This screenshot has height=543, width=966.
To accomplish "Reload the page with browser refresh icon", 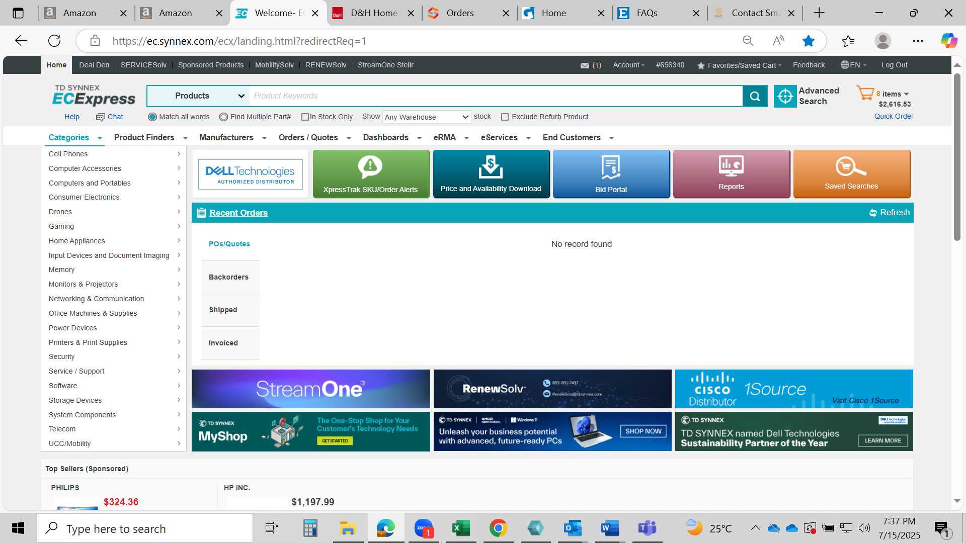I will click(x=54, y=41).
